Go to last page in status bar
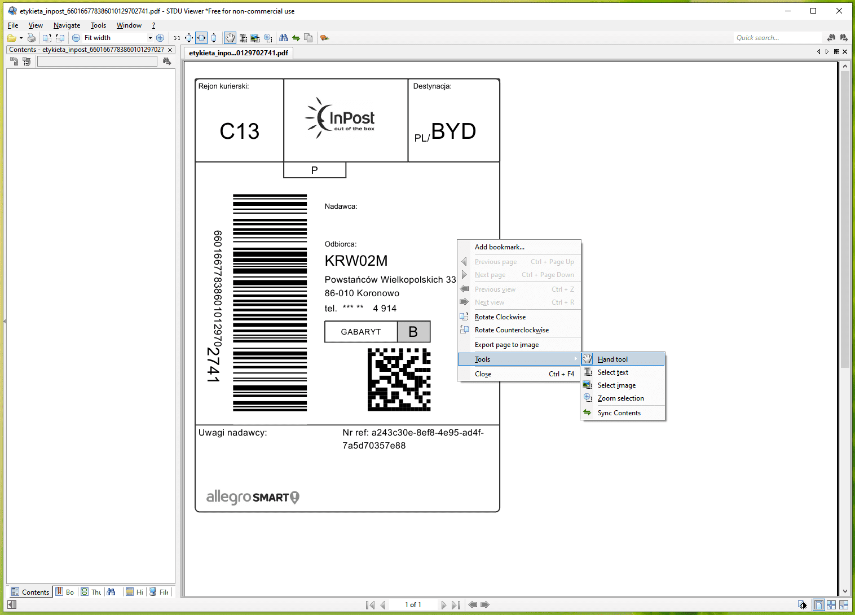This screenshot has width=855, height=615. coord(456,605)
